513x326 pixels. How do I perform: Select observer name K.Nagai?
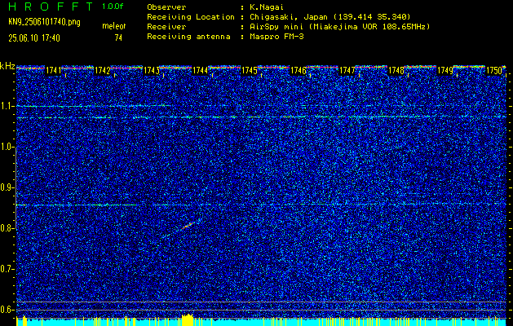pyautogui.click(x=267, y=7)
